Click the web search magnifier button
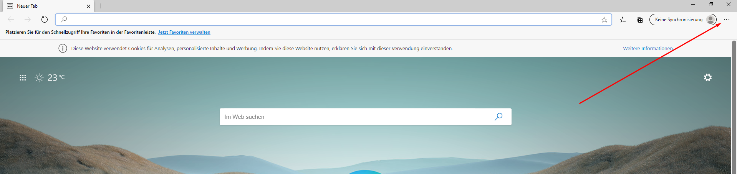This screenshot has height=174, width=737. tap(499, 117)
